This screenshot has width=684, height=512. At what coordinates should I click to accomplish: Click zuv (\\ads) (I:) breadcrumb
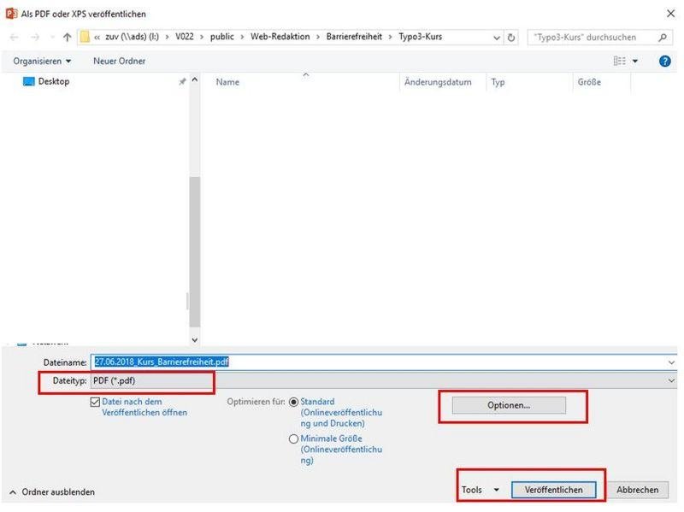[x=132, y=37]
